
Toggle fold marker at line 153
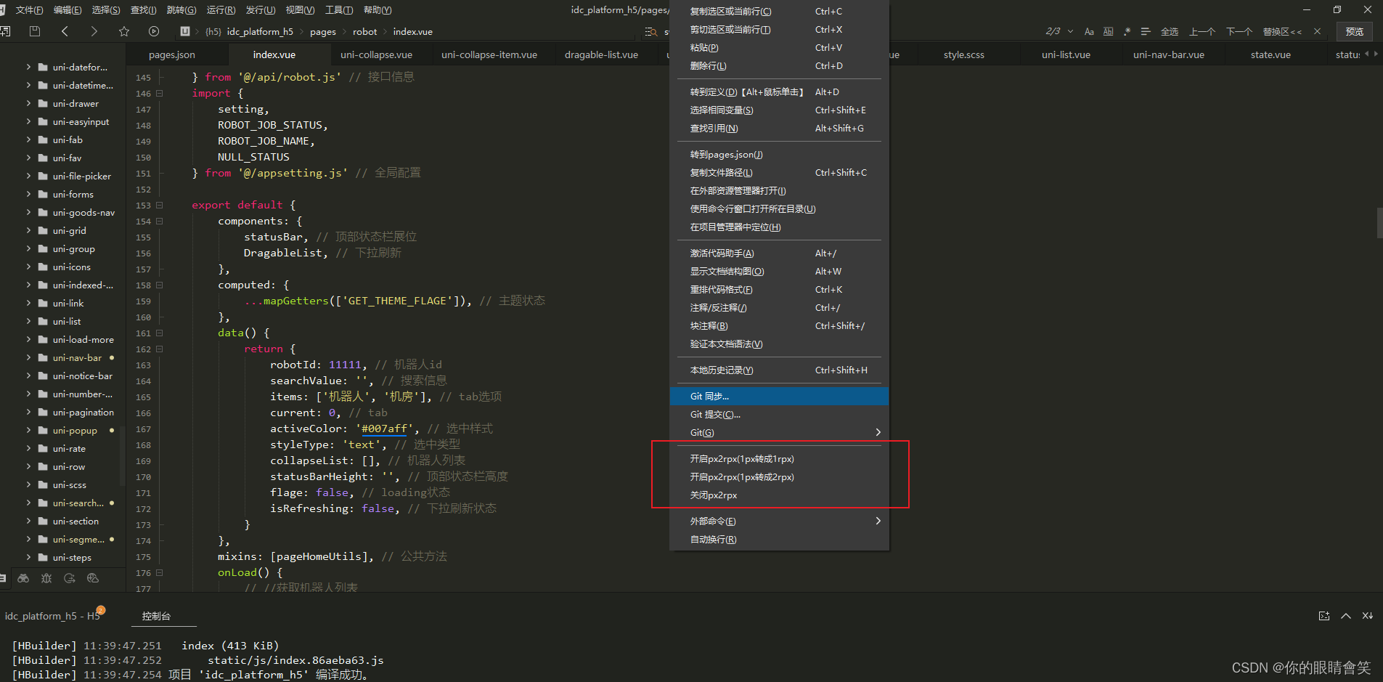(160, 205)
